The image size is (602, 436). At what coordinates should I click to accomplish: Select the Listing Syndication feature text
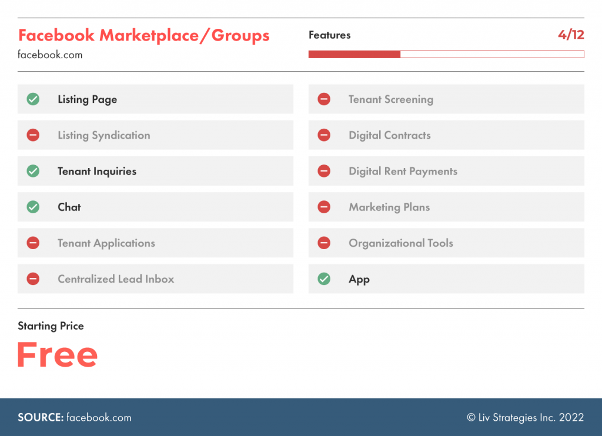click(x=104, y=136)
